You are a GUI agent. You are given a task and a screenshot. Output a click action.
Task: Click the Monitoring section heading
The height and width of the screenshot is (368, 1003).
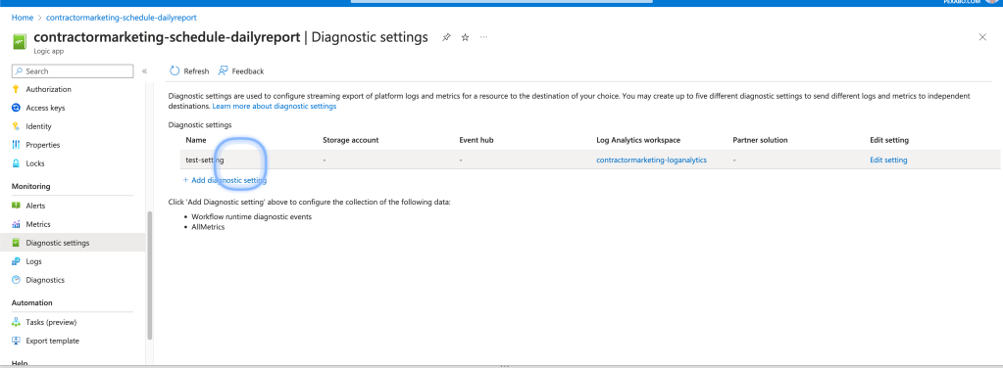[31, 186]
